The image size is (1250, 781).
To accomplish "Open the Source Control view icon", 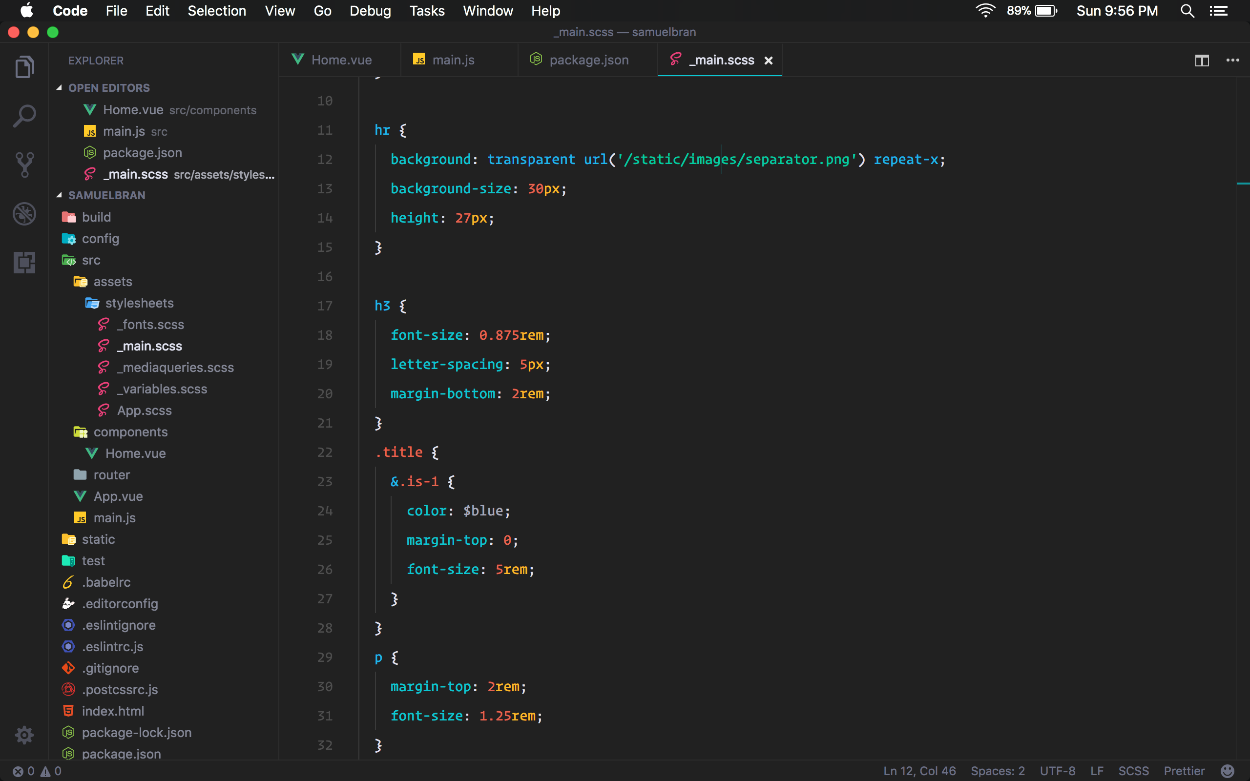I will 24,164.
